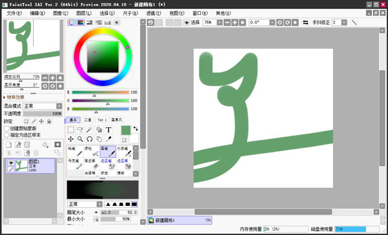Flip canvas view horizontally
This screenshot has height=235, width=388.
click(x=306, y=23)
